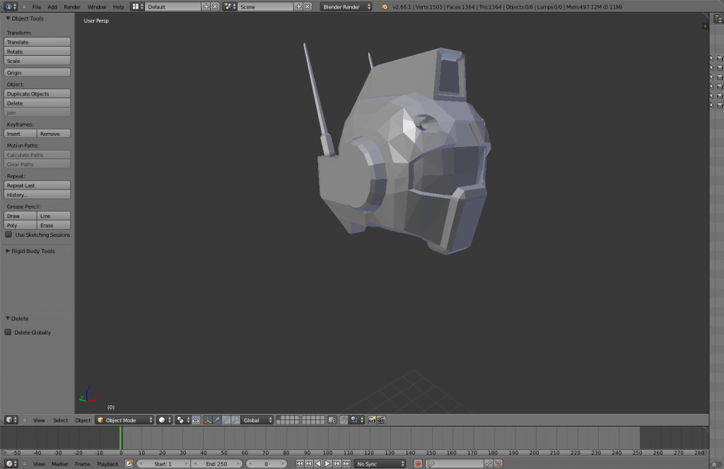724x469 pixels.
Task: Delete the active Scene
Action: point(308,6)
